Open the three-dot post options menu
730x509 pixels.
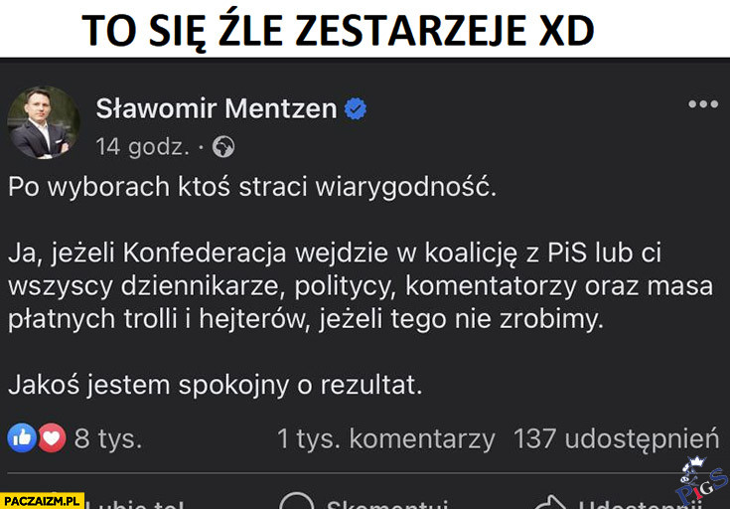click(x=702, y=104)
